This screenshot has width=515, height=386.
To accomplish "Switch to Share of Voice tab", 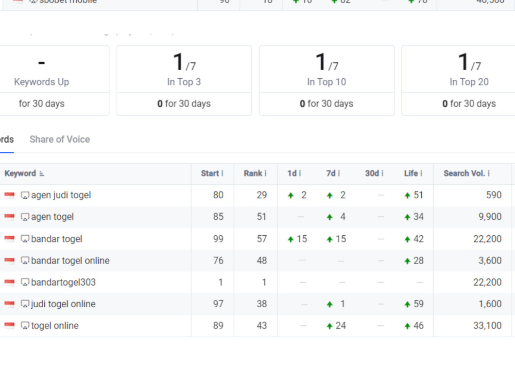I will pyautogui.click(x=60, y=139).
